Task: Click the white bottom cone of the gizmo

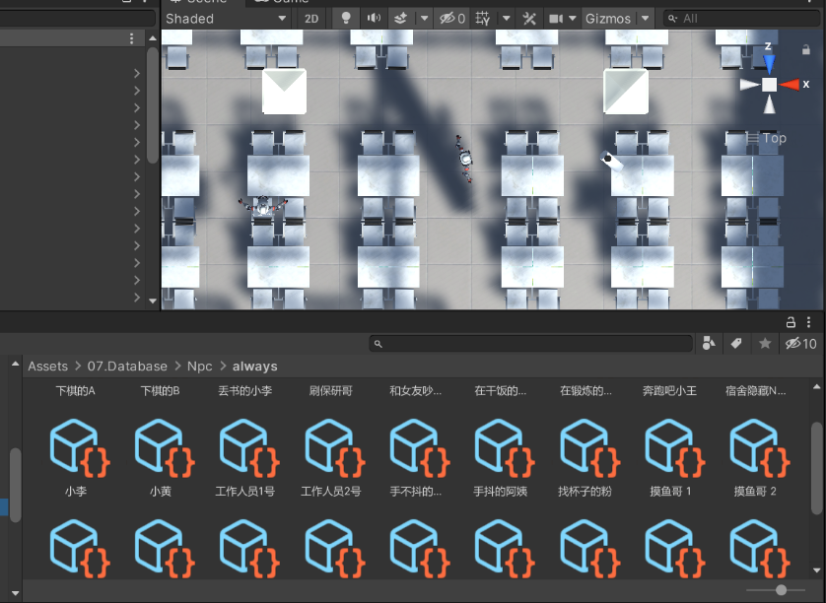Action: click(770, 103)
